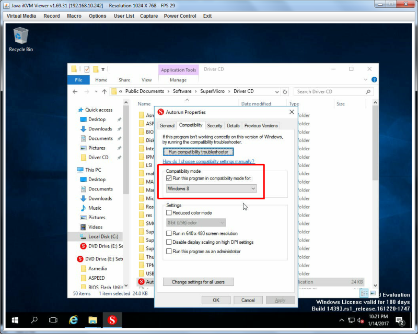The height and width of the screenshot is (334, 418).
Task: Click Properties icon in quick access toolbar
Action: coord(87,69)
